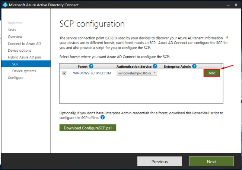The height and width of the screenshot is (170, 242).
Task: Go to the Configure step
Action: [16, 78]
